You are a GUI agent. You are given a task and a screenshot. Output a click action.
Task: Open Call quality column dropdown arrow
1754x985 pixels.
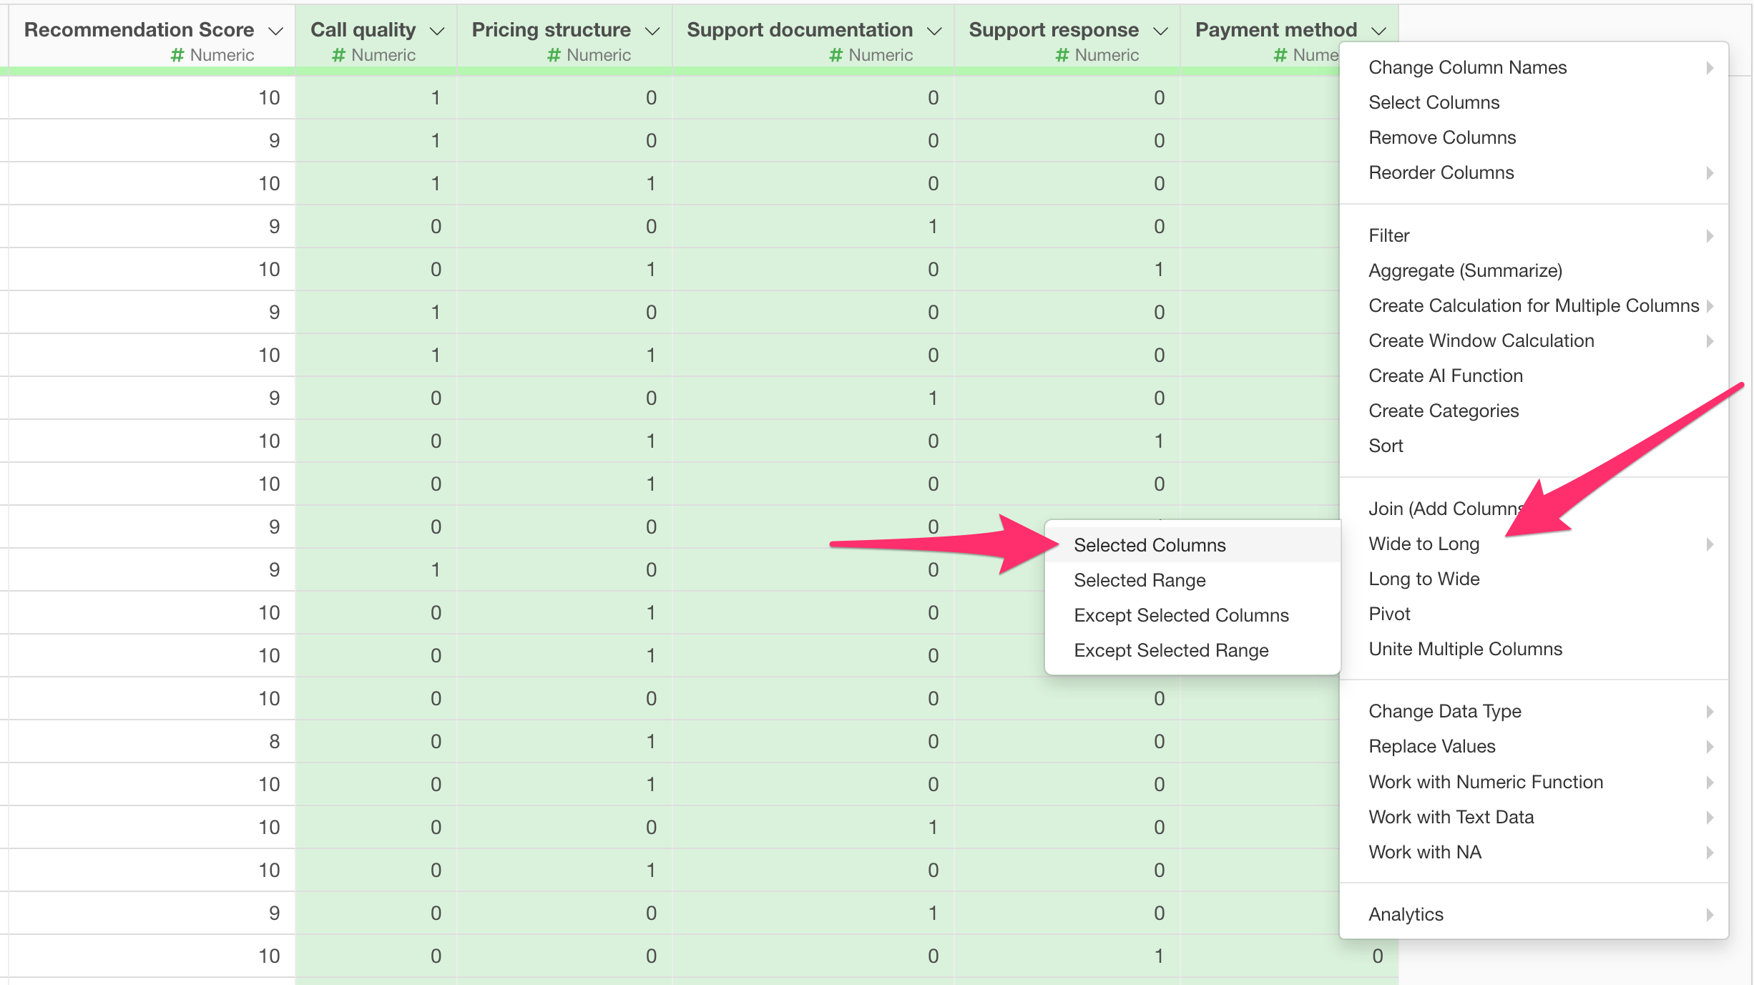[437, 31]
